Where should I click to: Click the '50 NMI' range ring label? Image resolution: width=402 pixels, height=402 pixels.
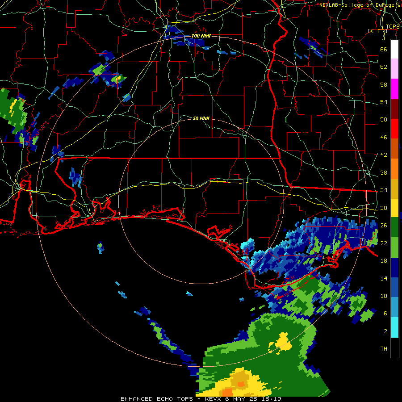(x=201, y=118)
